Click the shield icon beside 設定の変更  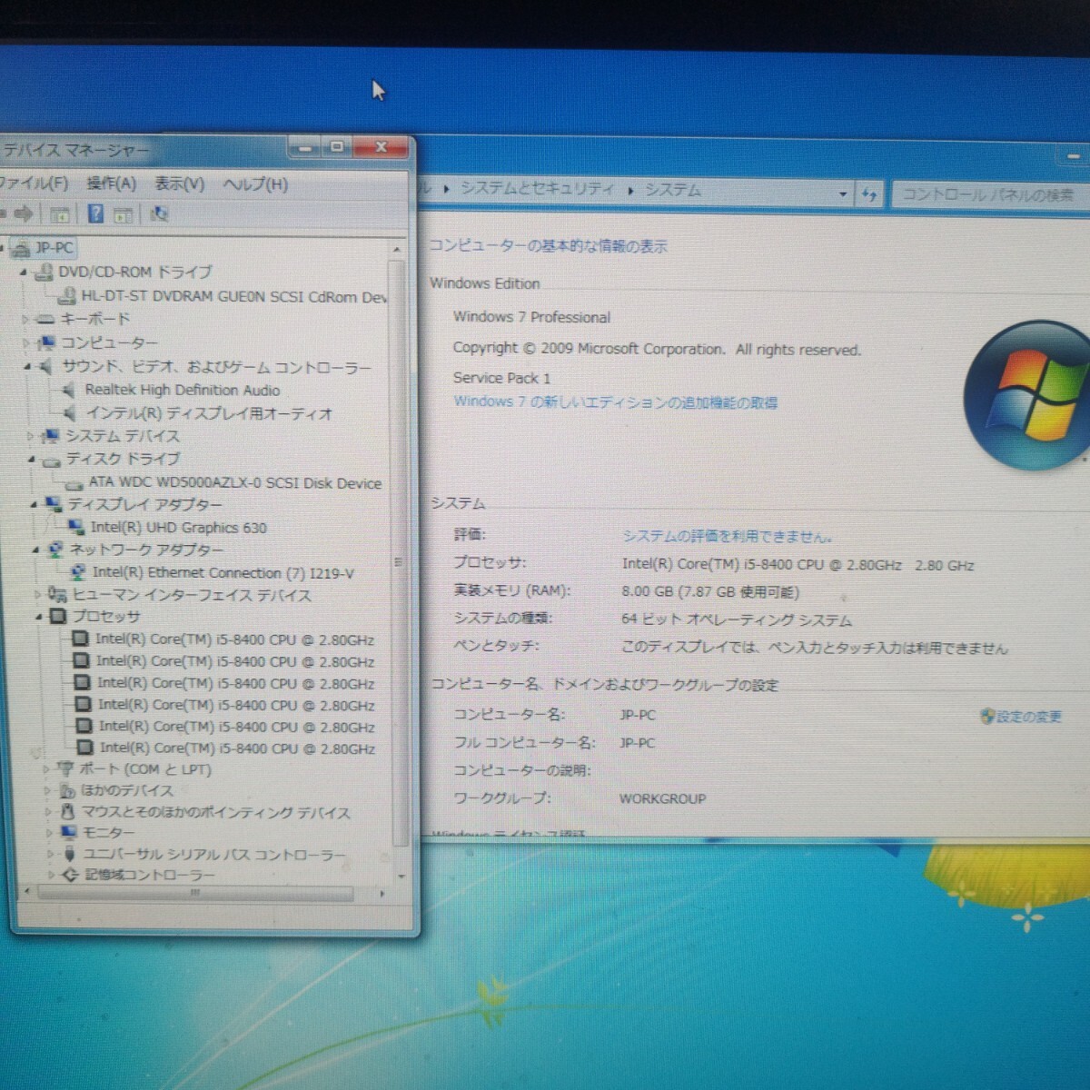(987, 717)
